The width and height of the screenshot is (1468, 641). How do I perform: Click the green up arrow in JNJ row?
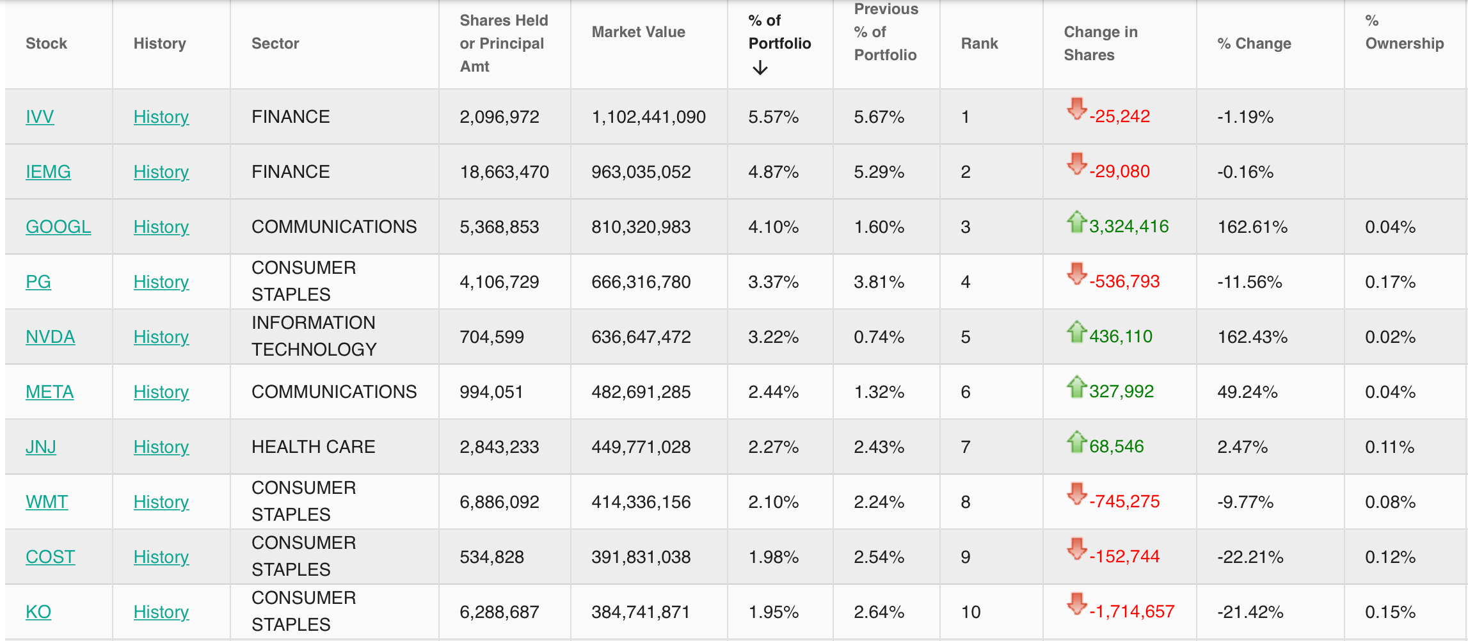[x=1077, y=441]
